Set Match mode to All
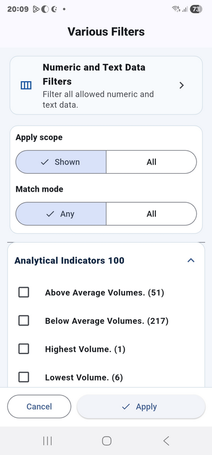Image resolution: width=212 pixels, height=455 pixels. 152,214
